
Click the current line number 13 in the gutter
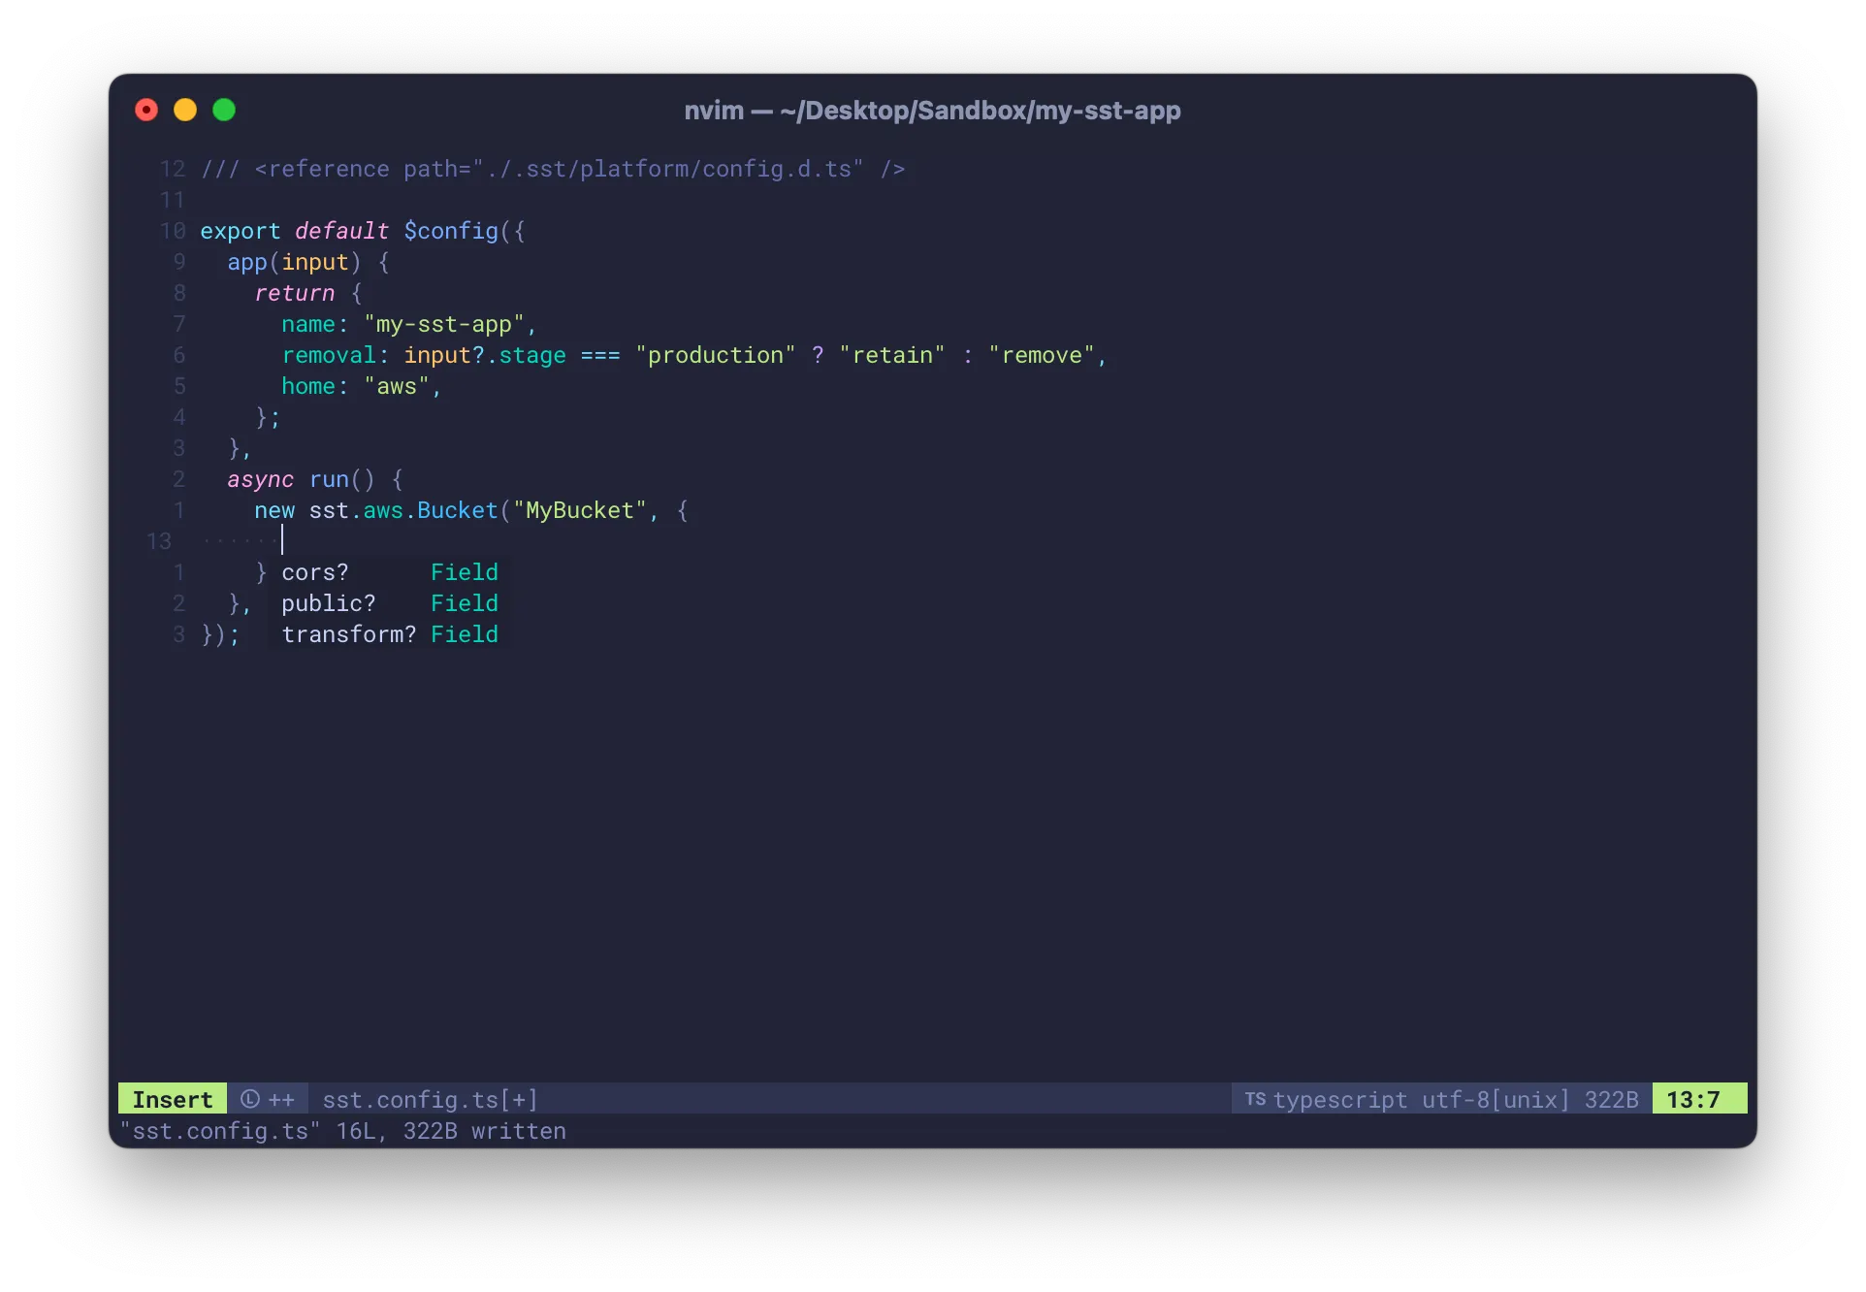coord(159,541)
